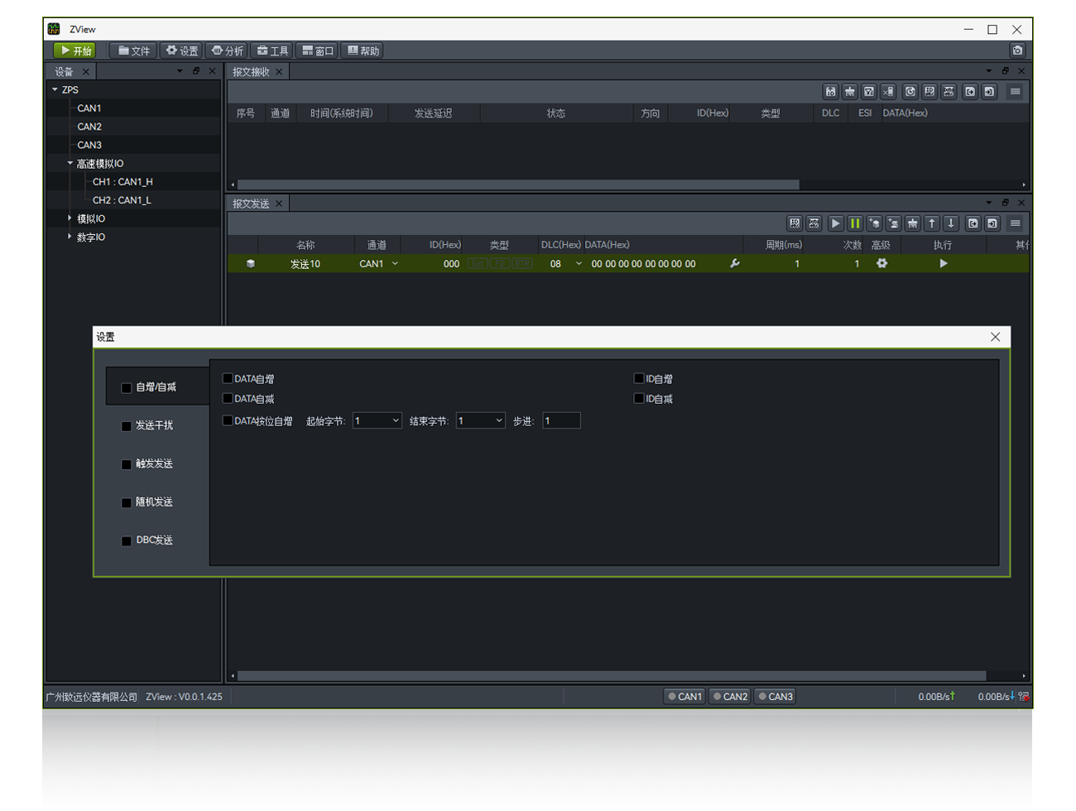Viewport: 1076px width, 811px height.
Task: Toggle the 发送干扰 checkbox
Action: tap(127, 426)
